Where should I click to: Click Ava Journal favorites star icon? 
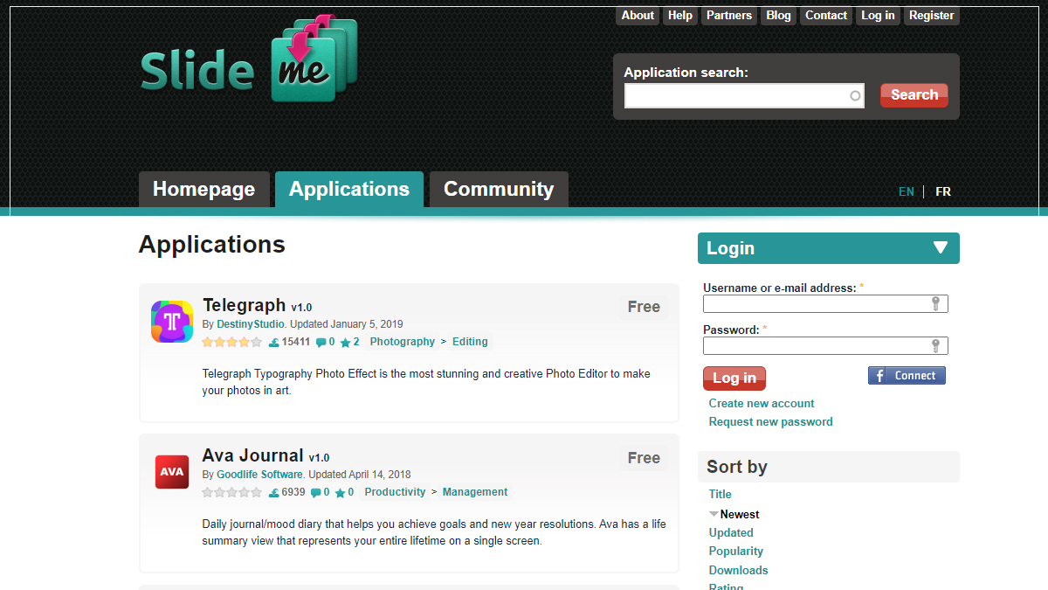(340, 492)
